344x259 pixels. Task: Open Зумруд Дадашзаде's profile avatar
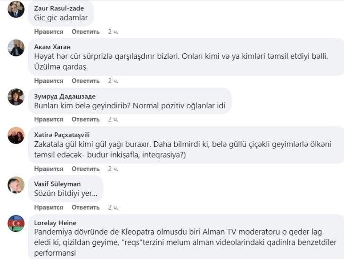[16, 97]
